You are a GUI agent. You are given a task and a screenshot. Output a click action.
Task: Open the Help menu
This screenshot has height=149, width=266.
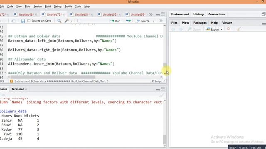[x=87, y=7]
